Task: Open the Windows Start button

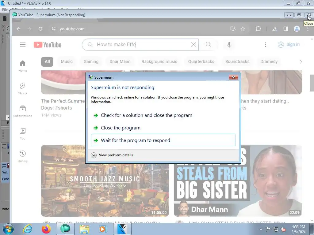Action: click(8, 229)
